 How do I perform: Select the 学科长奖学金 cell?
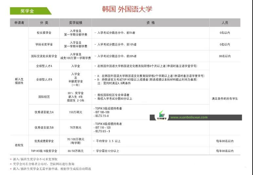[44, 44]
